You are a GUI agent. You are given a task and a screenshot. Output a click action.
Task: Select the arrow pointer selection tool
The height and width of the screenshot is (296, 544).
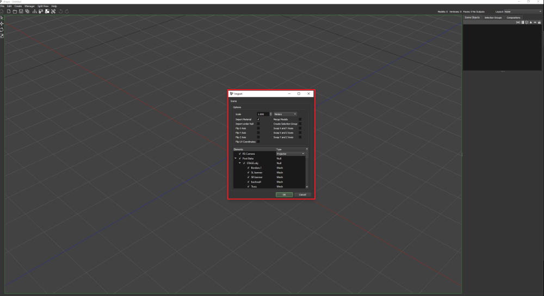coord(2,17)
